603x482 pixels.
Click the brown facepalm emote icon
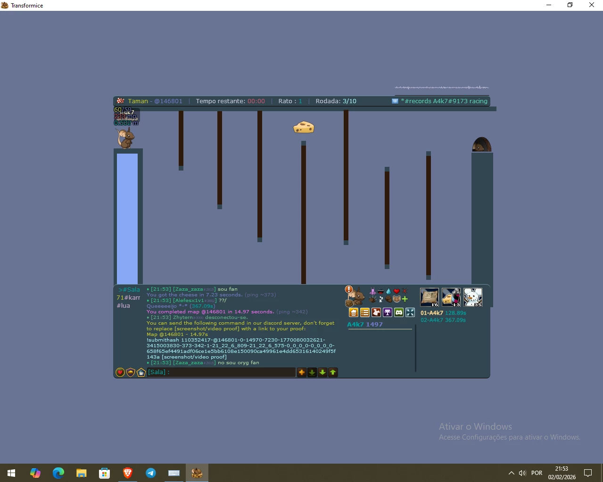click(388, 299)
